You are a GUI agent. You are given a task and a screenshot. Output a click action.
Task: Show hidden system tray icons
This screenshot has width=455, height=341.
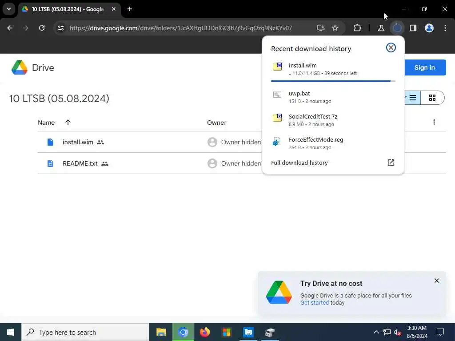tap(376, 332)
